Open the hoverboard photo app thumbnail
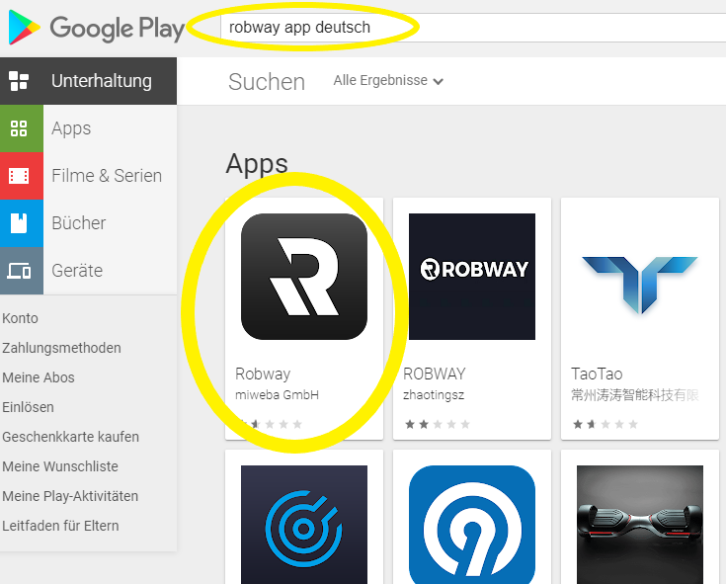The image size is (726, 584). pyautogui.click(x=640, y=525)
